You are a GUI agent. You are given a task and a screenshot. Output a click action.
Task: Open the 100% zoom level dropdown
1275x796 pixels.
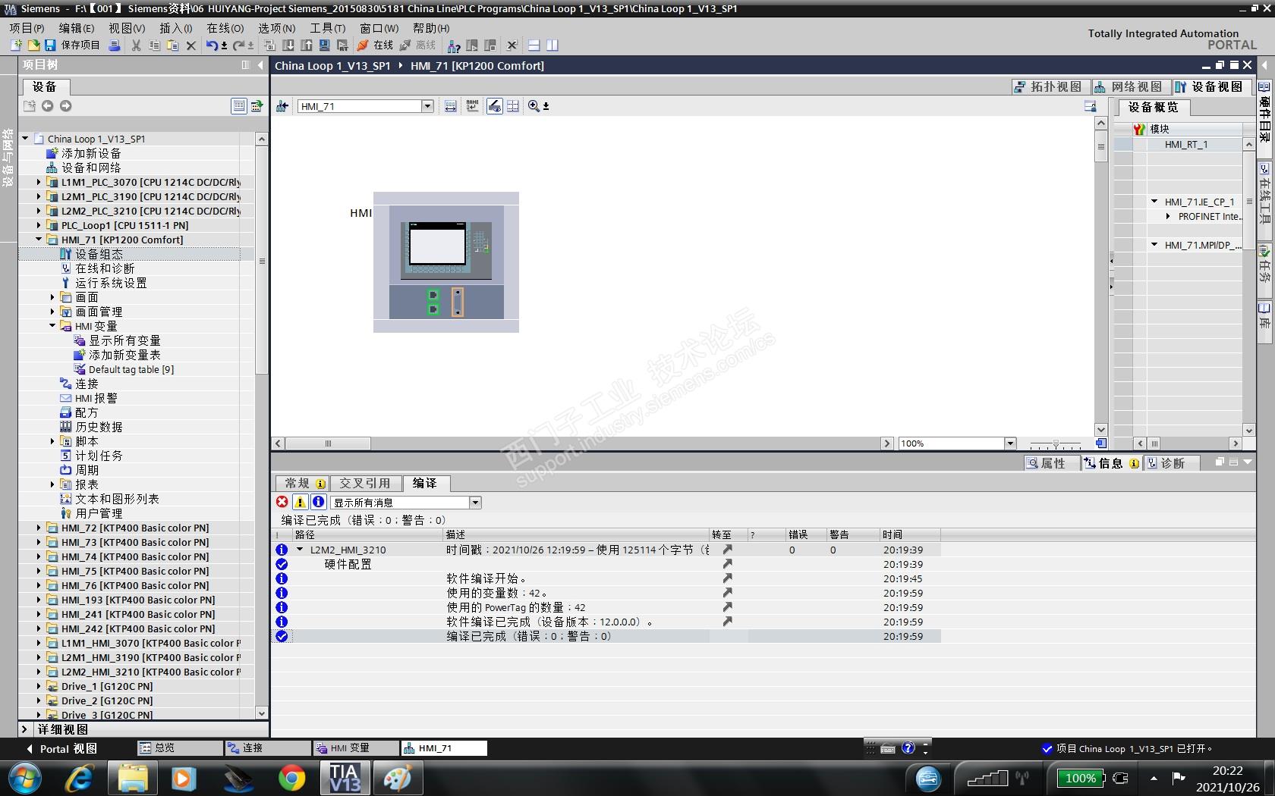[x=1010, y=443]
